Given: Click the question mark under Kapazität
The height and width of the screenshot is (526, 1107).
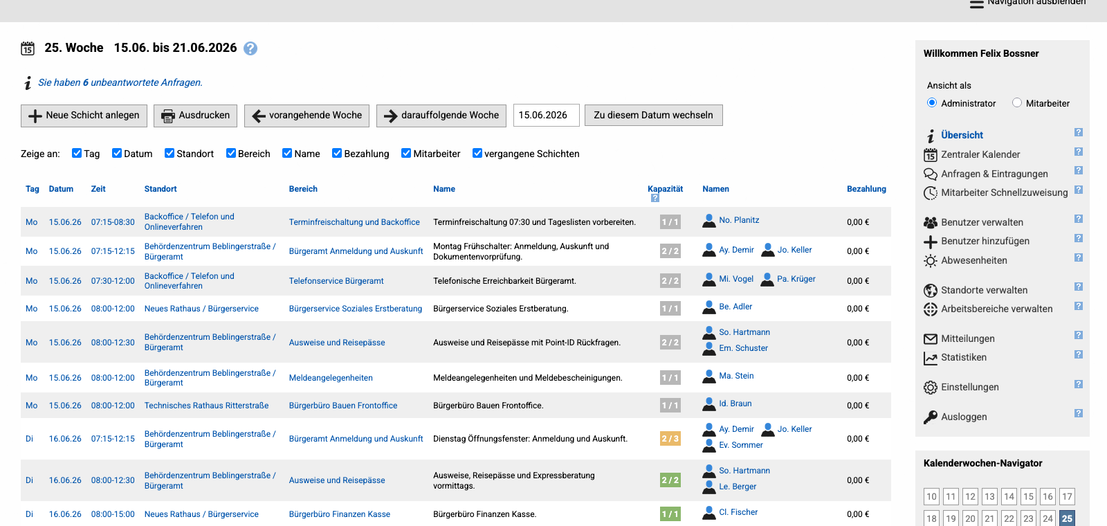Looking at the screenshot, I should 655,198.
